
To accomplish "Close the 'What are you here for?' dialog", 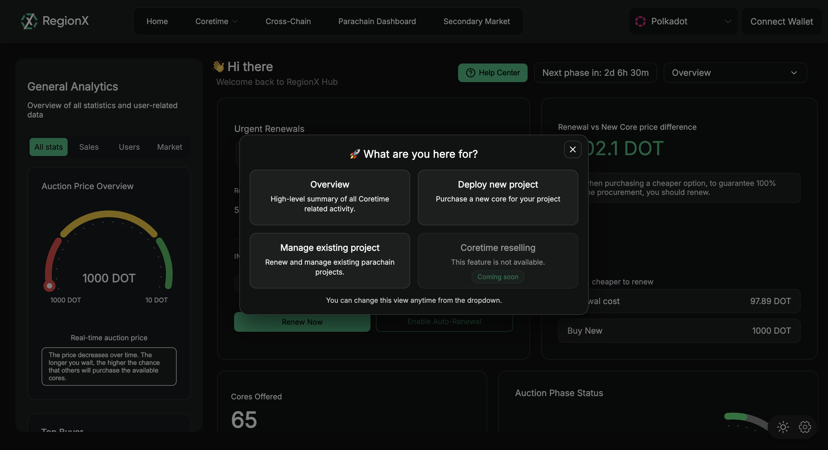I will coord(573,149).
